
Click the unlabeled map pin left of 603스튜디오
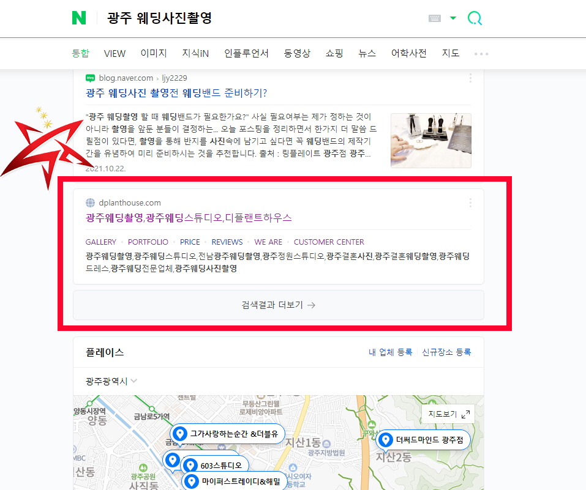pyautogui.click(x=172, y=460)
